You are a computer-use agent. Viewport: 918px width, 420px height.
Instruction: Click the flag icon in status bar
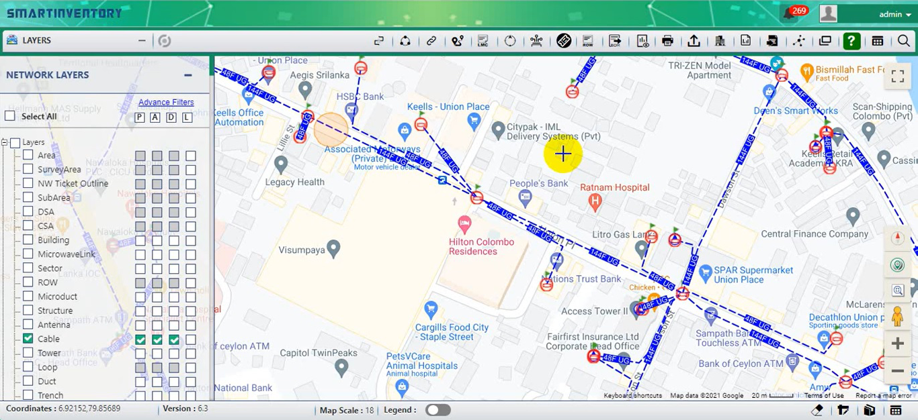coord(843,410)
